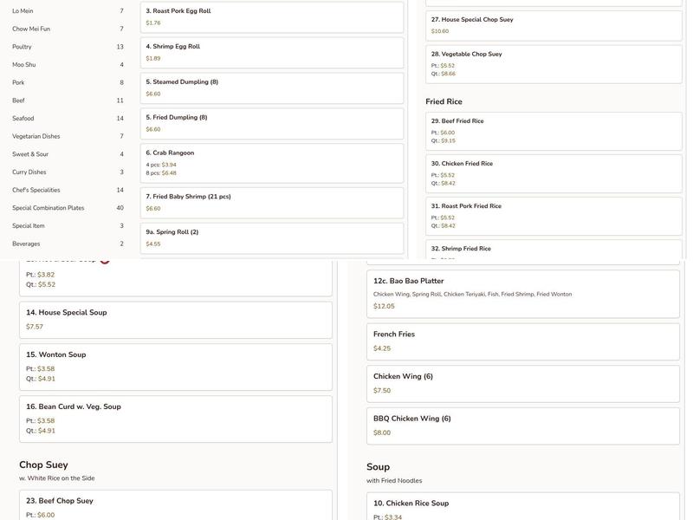Click the spicy icon beside Hot & Sour Soup
Screen dimensions: 693x520
pos(105,259)
